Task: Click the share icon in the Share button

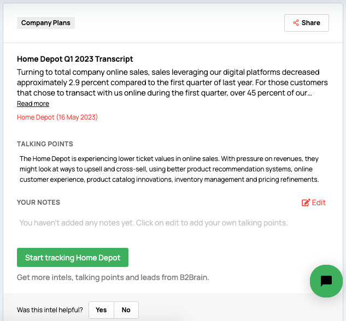Action: pos(296,23)
